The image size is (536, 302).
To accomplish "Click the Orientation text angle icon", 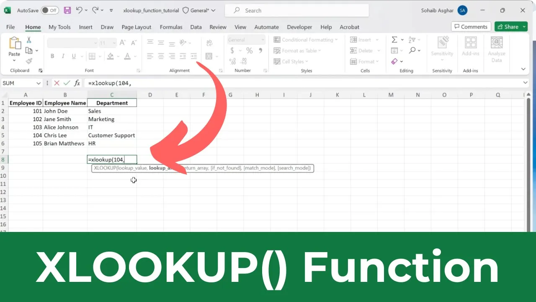I will click(183, 42).
